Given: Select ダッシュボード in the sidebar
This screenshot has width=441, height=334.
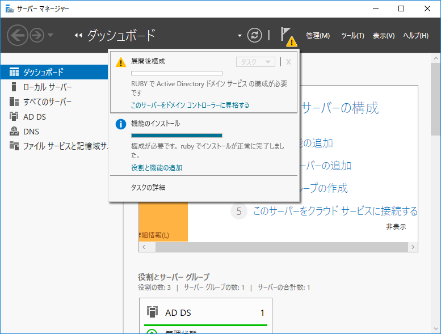Looking at the screenshot, I should pyautogui.click(x=54, y=72).
